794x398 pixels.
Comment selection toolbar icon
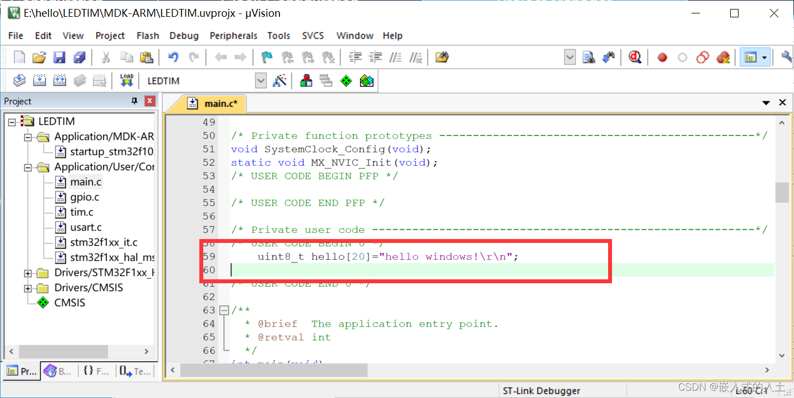(395, 57)
